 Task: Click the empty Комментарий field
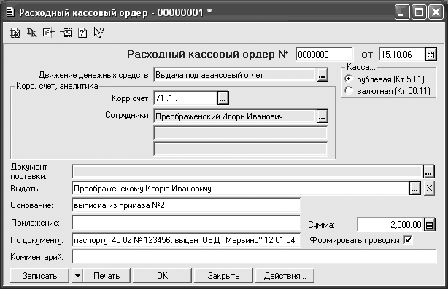coord(254,257)
